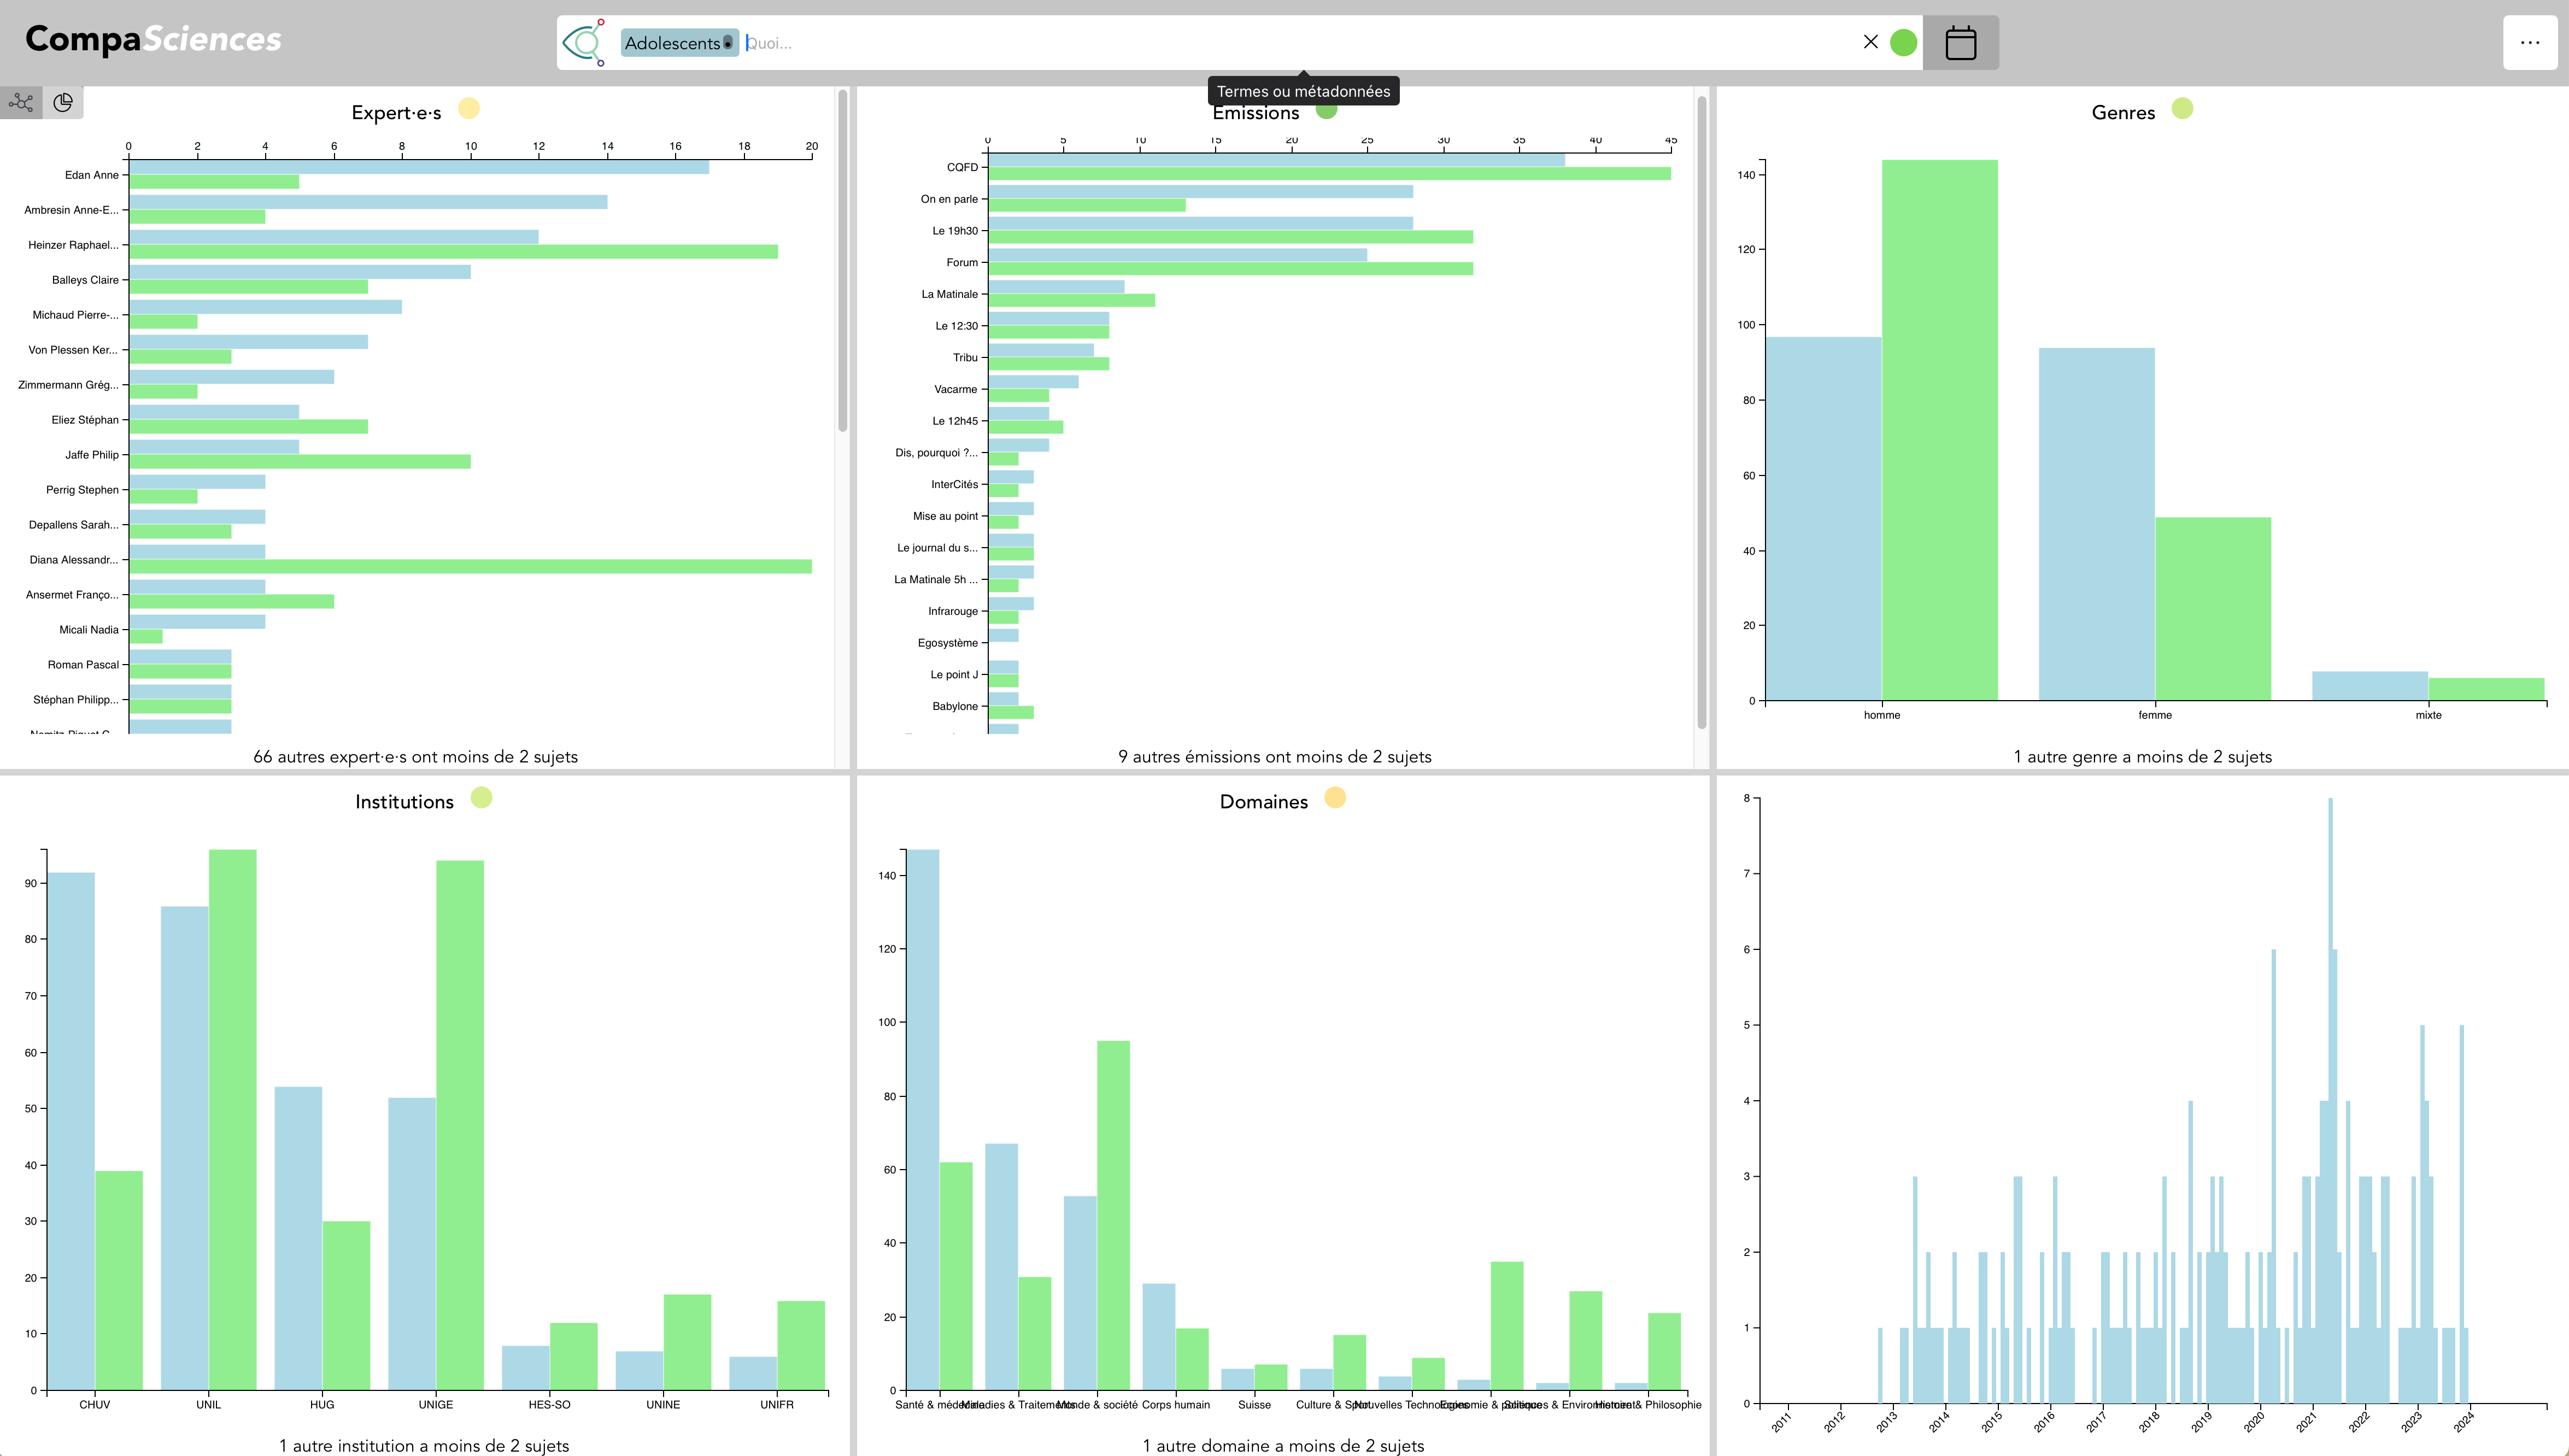The height and width of the screenshot is (1456, 2569).
Task: Toggle the Expert·e·s yellow indicator
Action: 468,108
